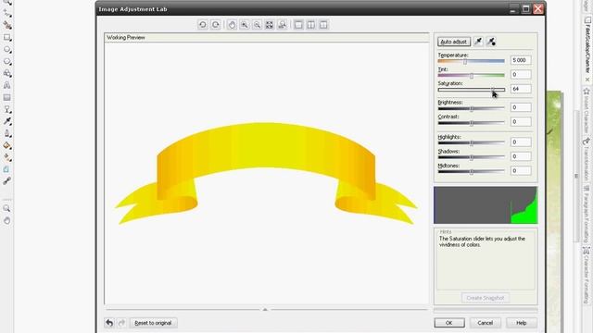Select the Zoom out tool in preview toolbar
The width and height of the screenshot is (593, 333).
(x=258, y=25)
